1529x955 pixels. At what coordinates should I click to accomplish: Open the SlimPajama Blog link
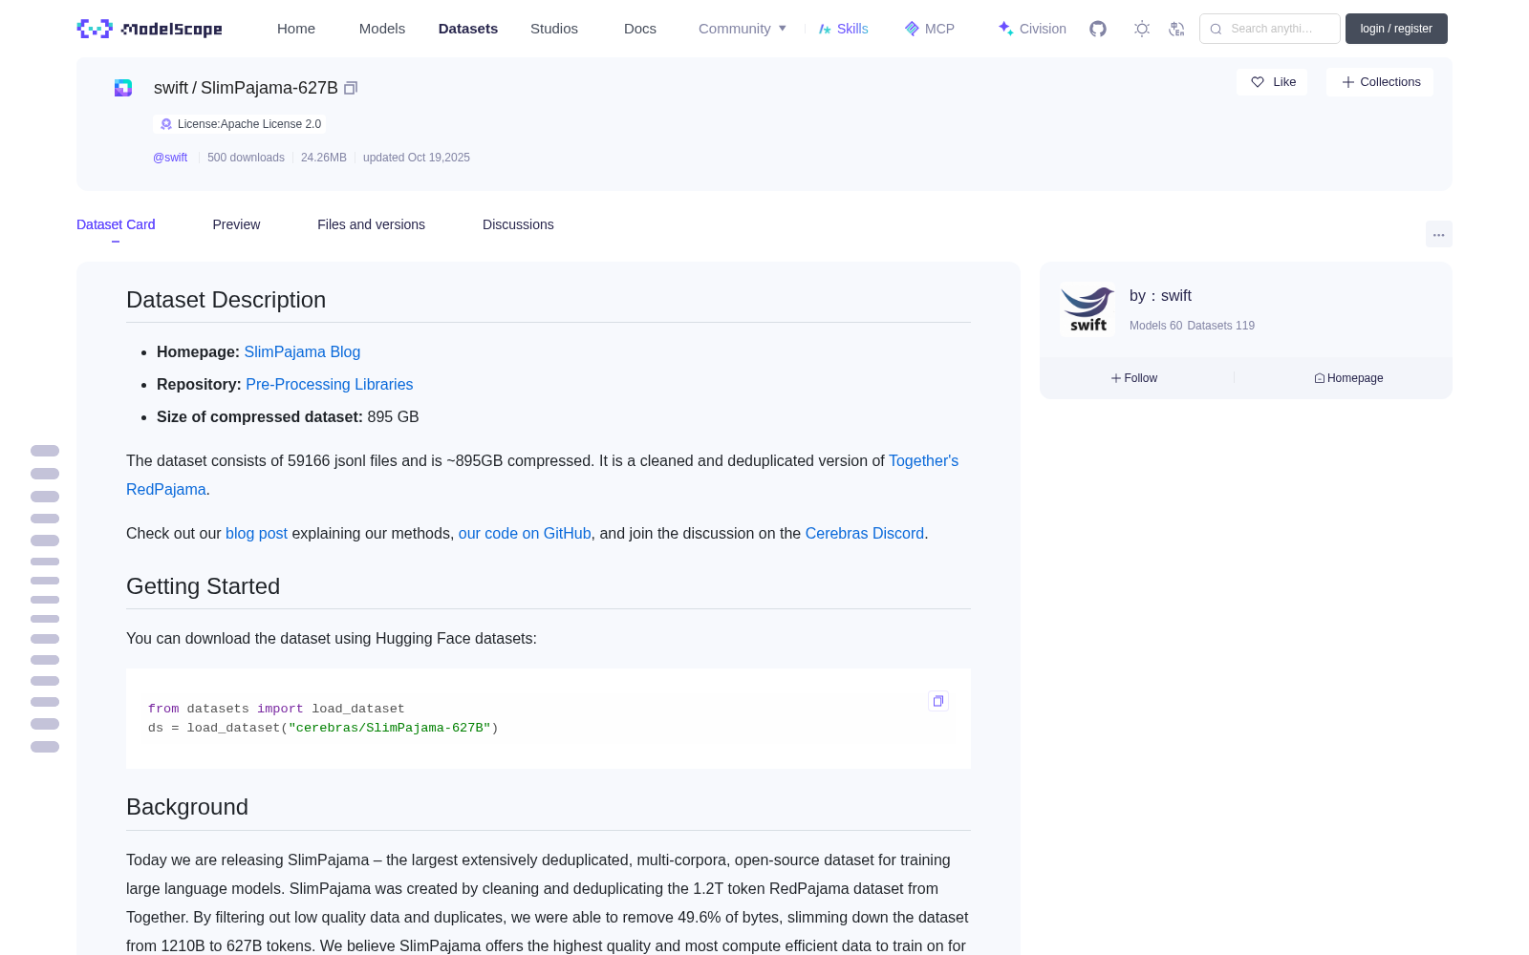[x=302, y=352]
